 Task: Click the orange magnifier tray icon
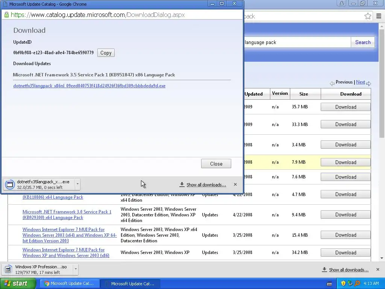[357, 283]
